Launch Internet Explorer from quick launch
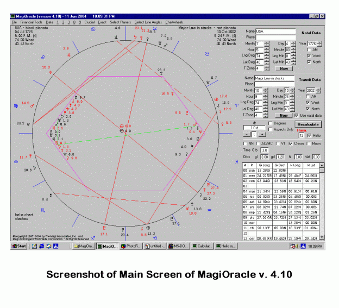The image size is (339, 308). pos(41,246)
